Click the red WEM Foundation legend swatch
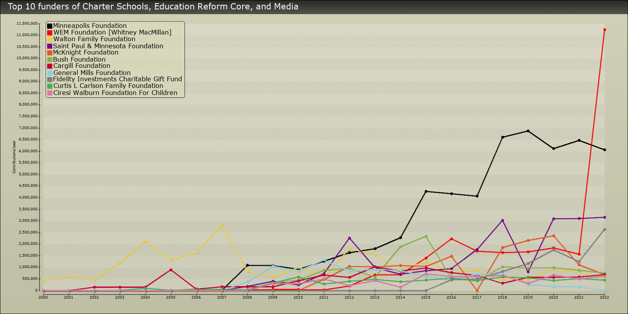The height and width of the screenshot is (314, 628). tap(50, 33)
